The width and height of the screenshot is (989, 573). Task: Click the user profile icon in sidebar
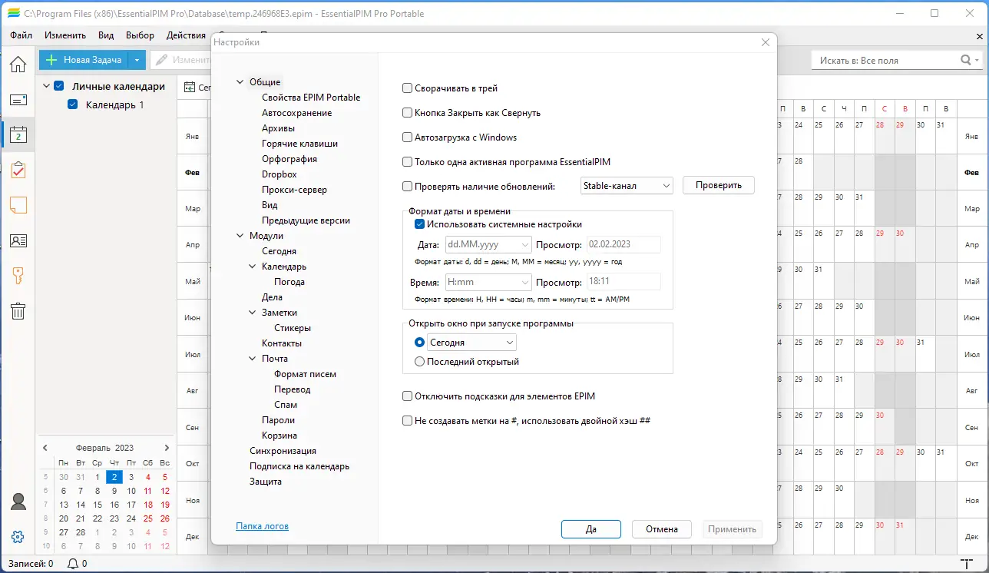pos(18,502)
